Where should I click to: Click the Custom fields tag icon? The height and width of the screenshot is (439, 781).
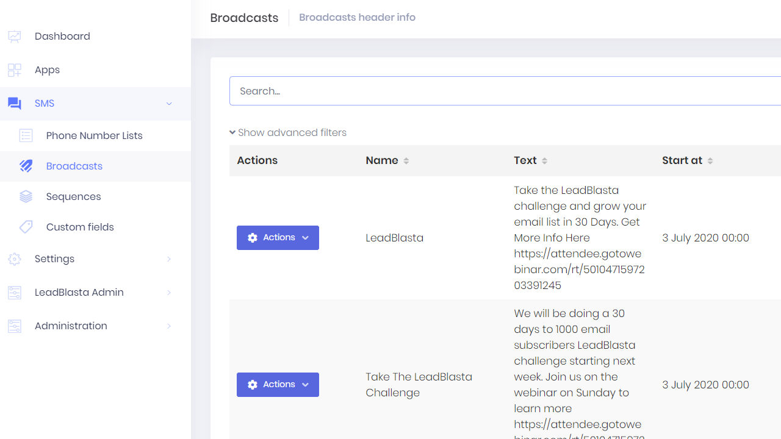(x=26, y=227)
